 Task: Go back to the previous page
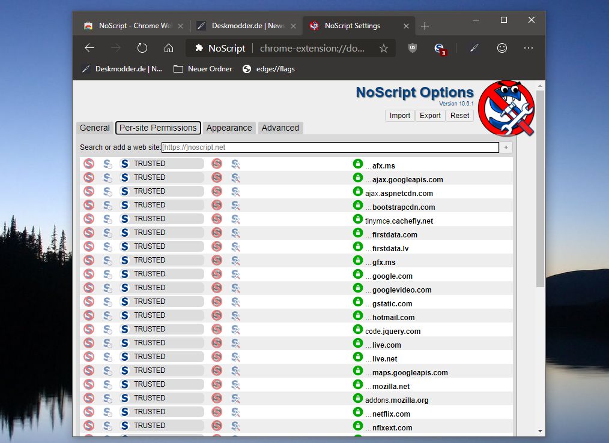[89, 48]
